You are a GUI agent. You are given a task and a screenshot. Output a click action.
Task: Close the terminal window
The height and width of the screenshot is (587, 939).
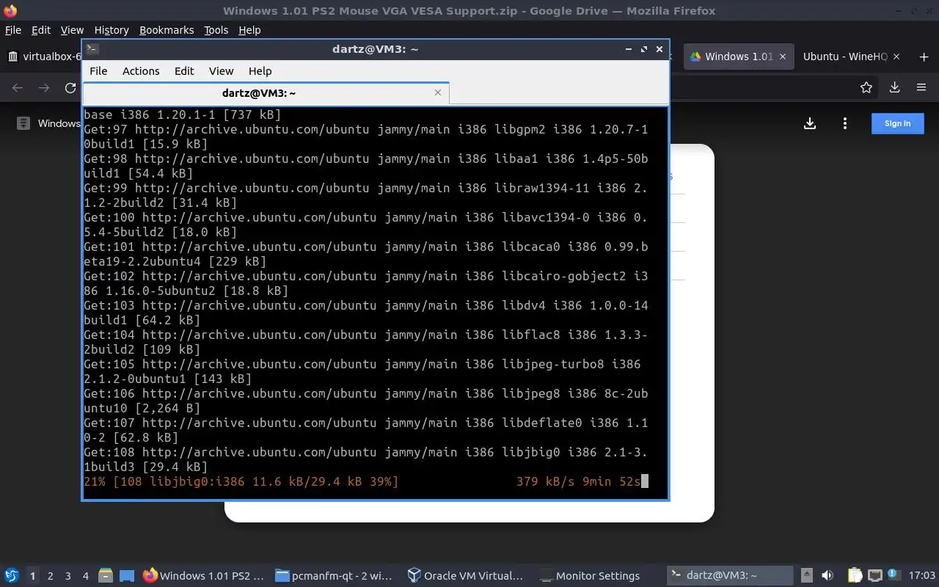tap(660, 49)
